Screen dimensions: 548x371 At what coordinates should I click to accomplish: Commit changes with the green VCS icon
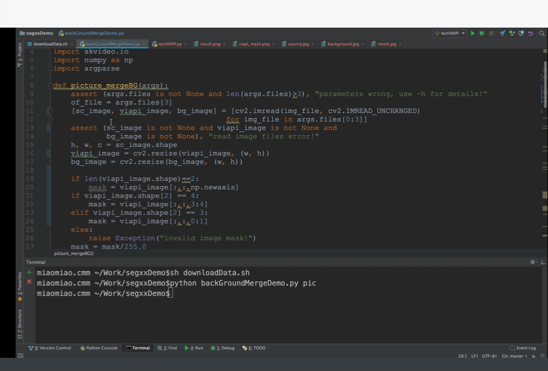point(512,33)
